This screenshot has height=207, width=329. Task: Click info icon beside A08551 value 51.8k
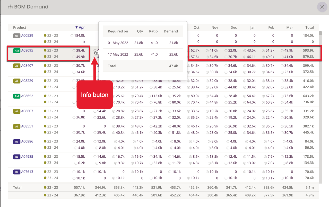[170, 133]
